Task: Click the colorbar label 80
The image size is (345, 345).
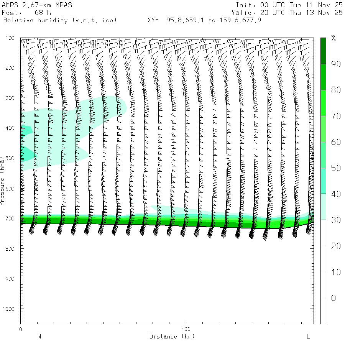Action: tap(336, 90)
